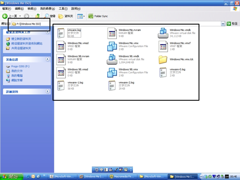Click the Windows flag logo in the menu bar

click(x=235, y=9)
